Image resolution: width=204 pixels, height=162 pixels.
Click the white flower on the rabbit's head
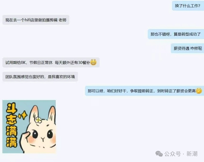coord(38,120)
